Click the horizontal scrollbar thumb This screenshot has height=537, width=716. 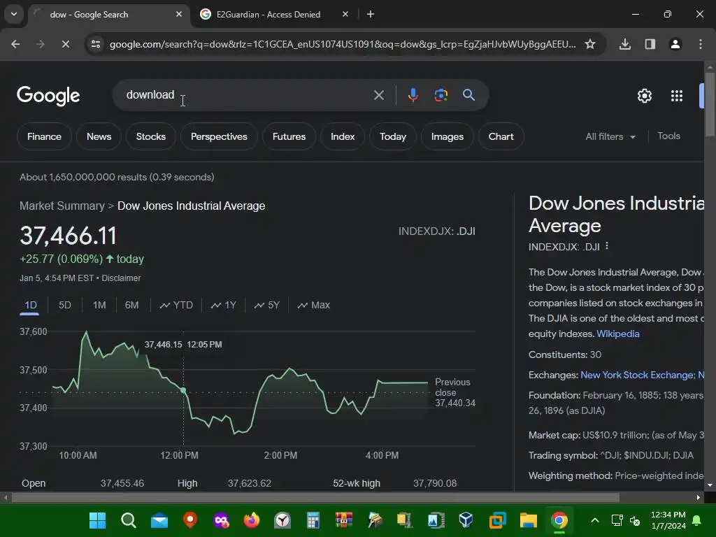(x=315, y=497)
